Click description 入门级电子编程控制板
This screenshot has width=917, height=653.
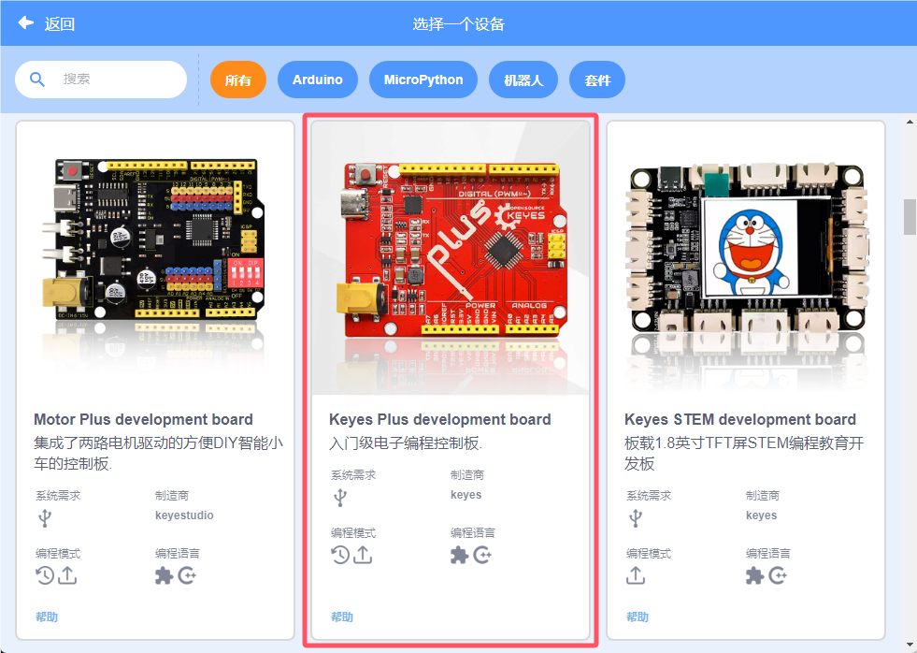coord(406,443)
